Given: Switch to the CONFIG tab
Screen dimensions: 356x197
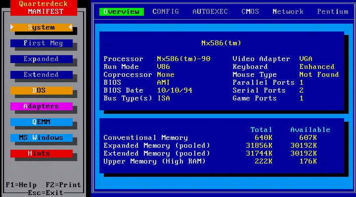Looking at the screenshot, I should (166, 11).
